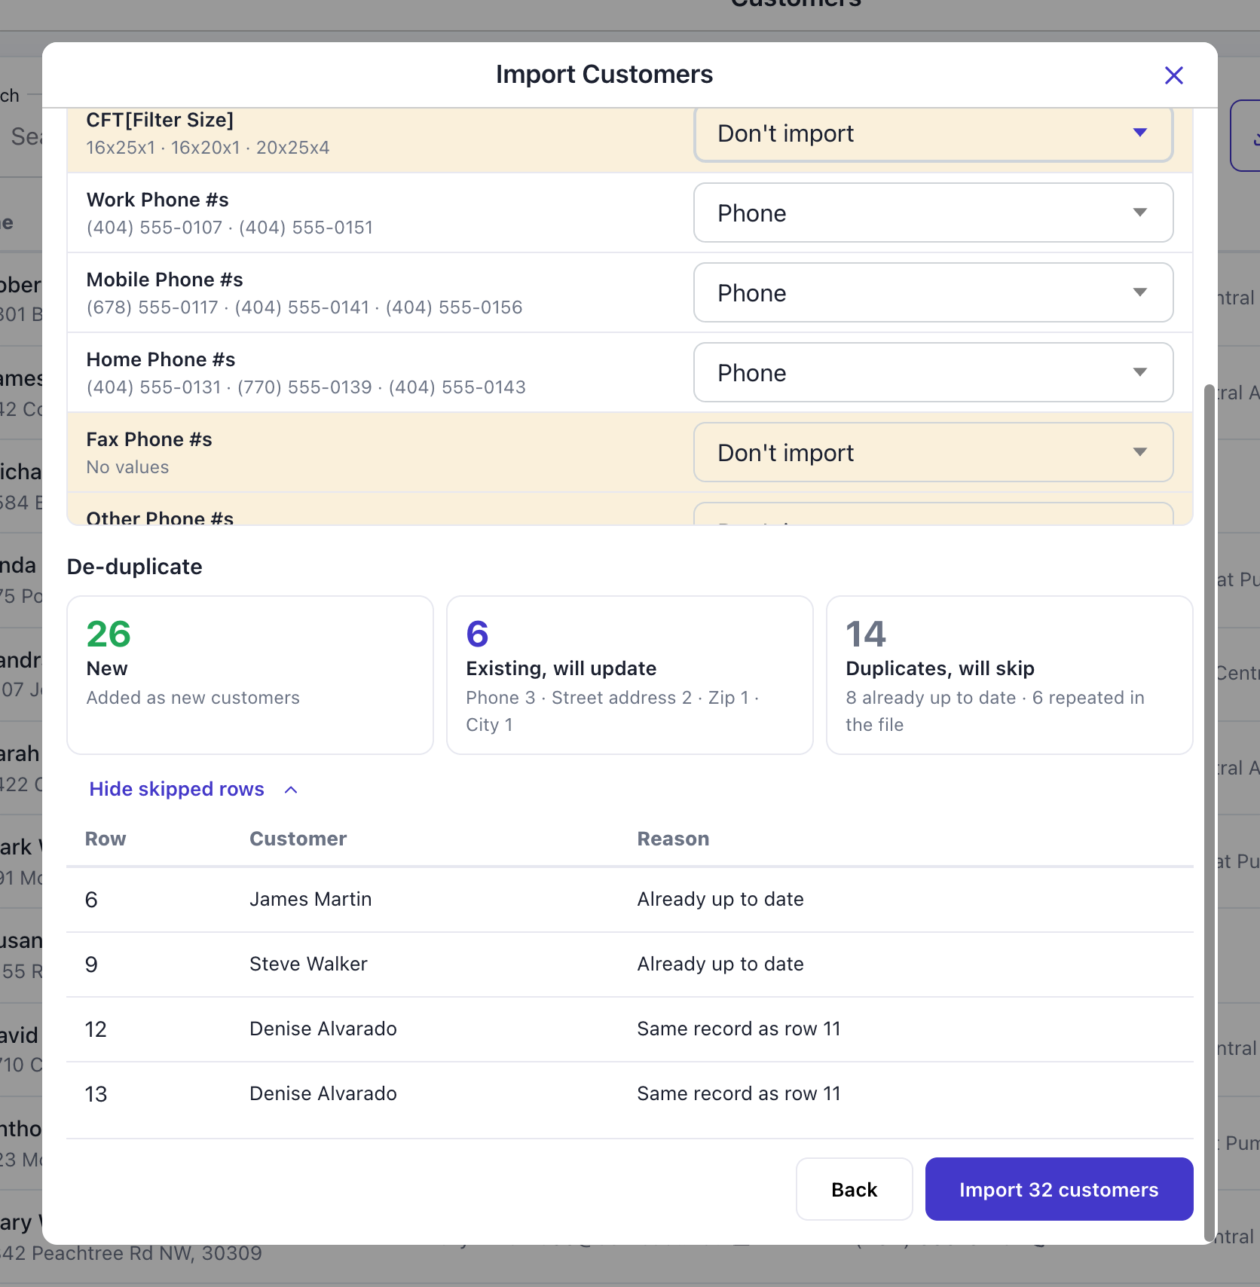Screen dimensions: 1260x1287
Task: Select the James Martin skipped row
Action: pos(630,900)
